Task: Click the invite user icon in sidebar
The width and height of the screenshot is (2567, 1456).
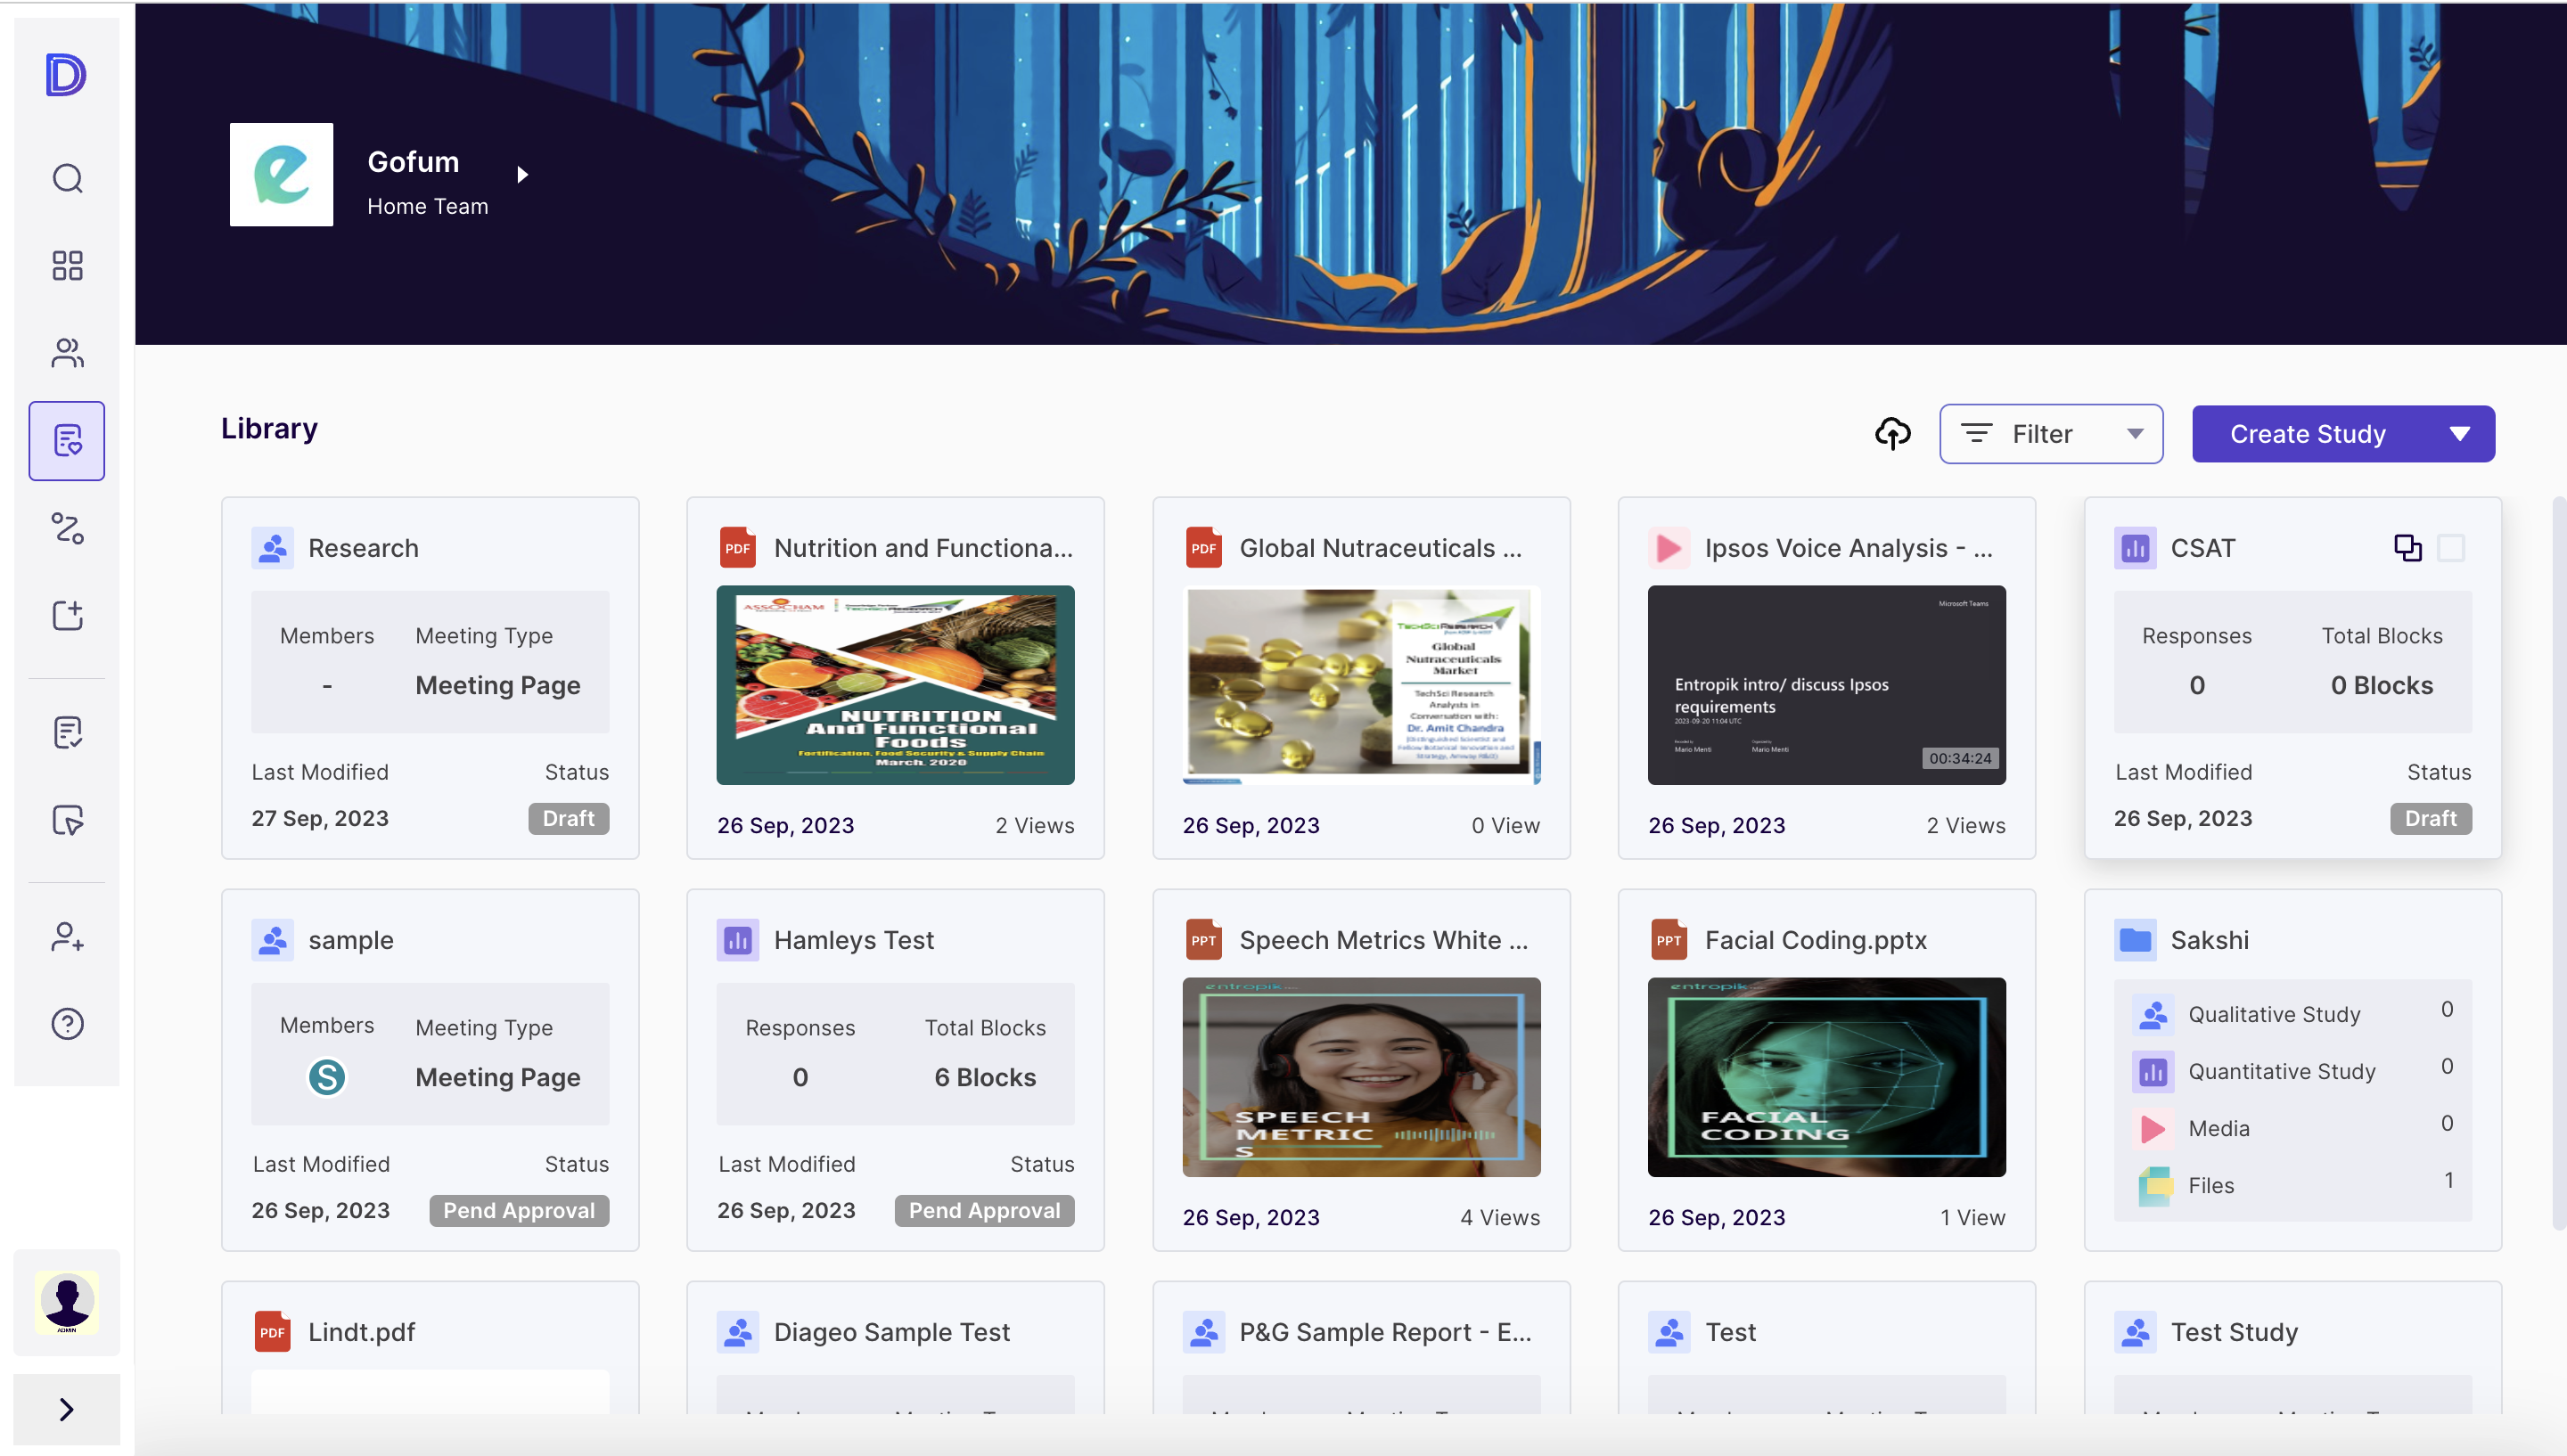Action: (x=67, y=936)
